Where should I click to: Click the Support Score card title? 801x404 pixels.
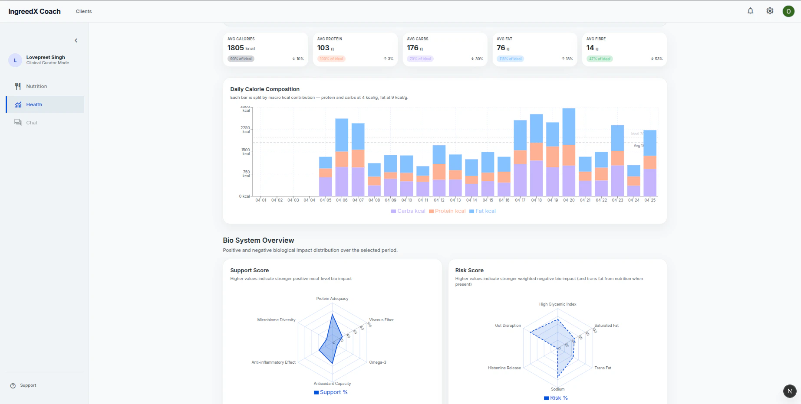250,270
